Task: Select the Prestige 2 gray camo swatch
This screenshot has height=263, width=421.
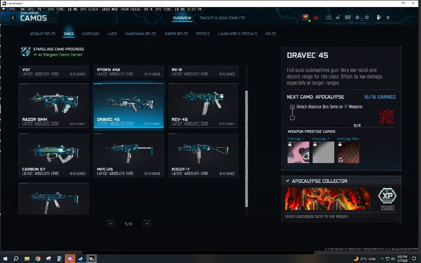Action: [323, 152]
